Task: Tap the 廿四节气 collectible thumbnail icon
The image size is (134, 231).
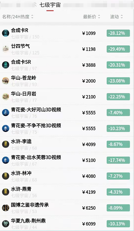Action: click(6, 49)
